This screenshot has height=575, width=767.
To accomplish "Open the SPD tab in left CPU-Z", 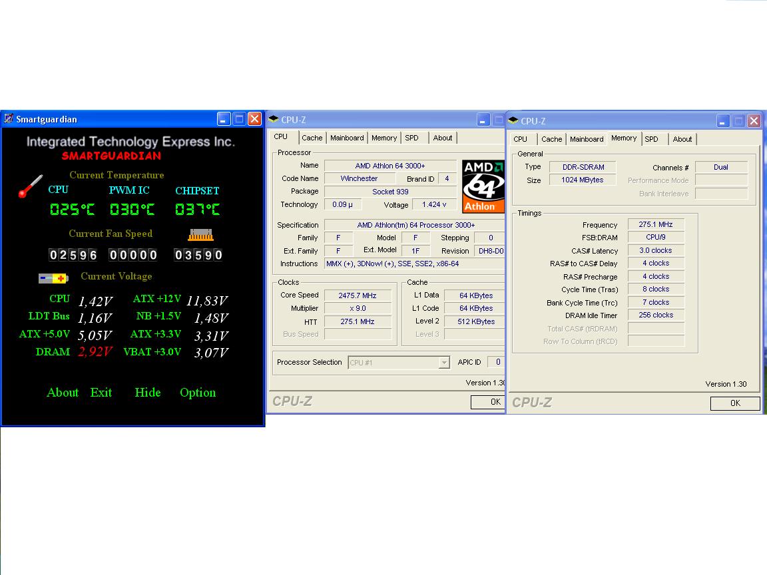I will 412,138.
